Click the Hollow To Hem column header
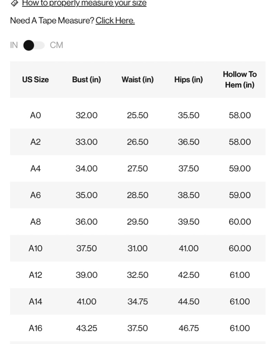276x344 pixels. [x=240, y=80]
